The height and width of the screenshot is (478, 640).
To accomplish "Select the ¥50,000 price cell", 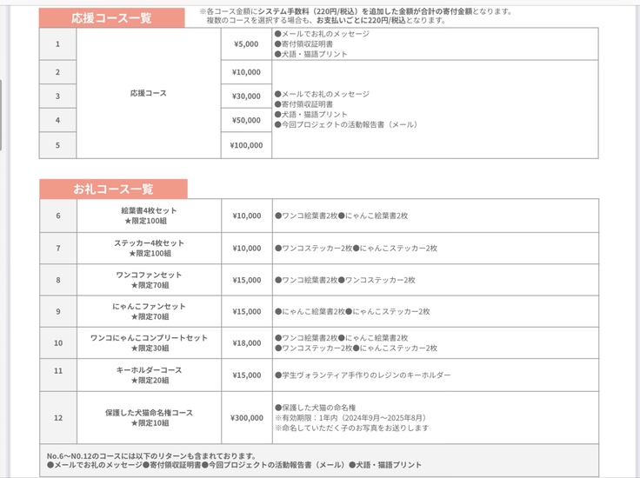I will pos(246,121).
